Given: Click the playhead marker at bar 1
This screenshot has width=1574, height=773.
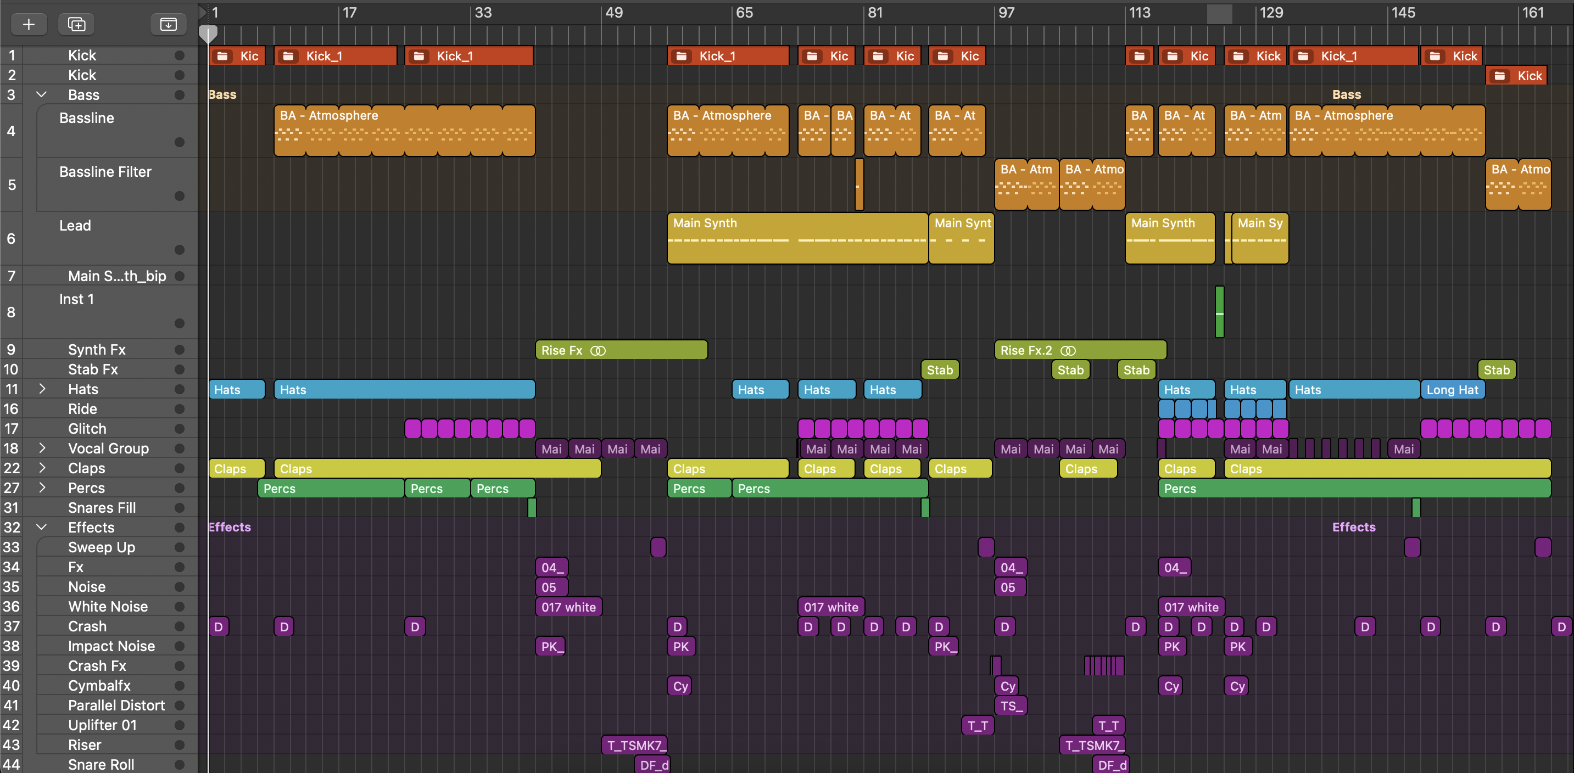Looking at the screenshot, I should coord(208,33).
